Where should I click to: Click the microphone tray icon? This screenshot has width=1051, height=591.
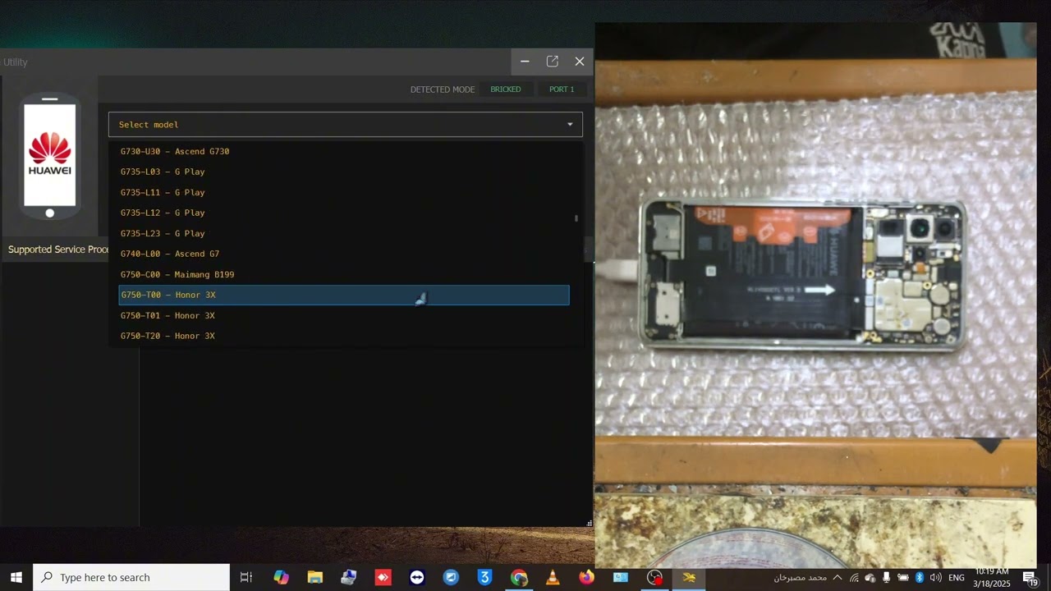887,577
